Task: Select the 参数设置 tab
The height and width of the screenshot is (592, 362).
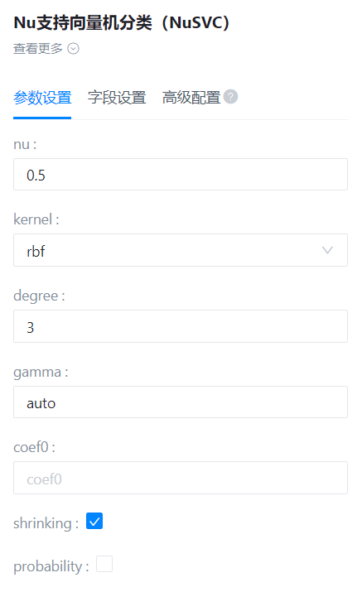Action: [42, 98]
